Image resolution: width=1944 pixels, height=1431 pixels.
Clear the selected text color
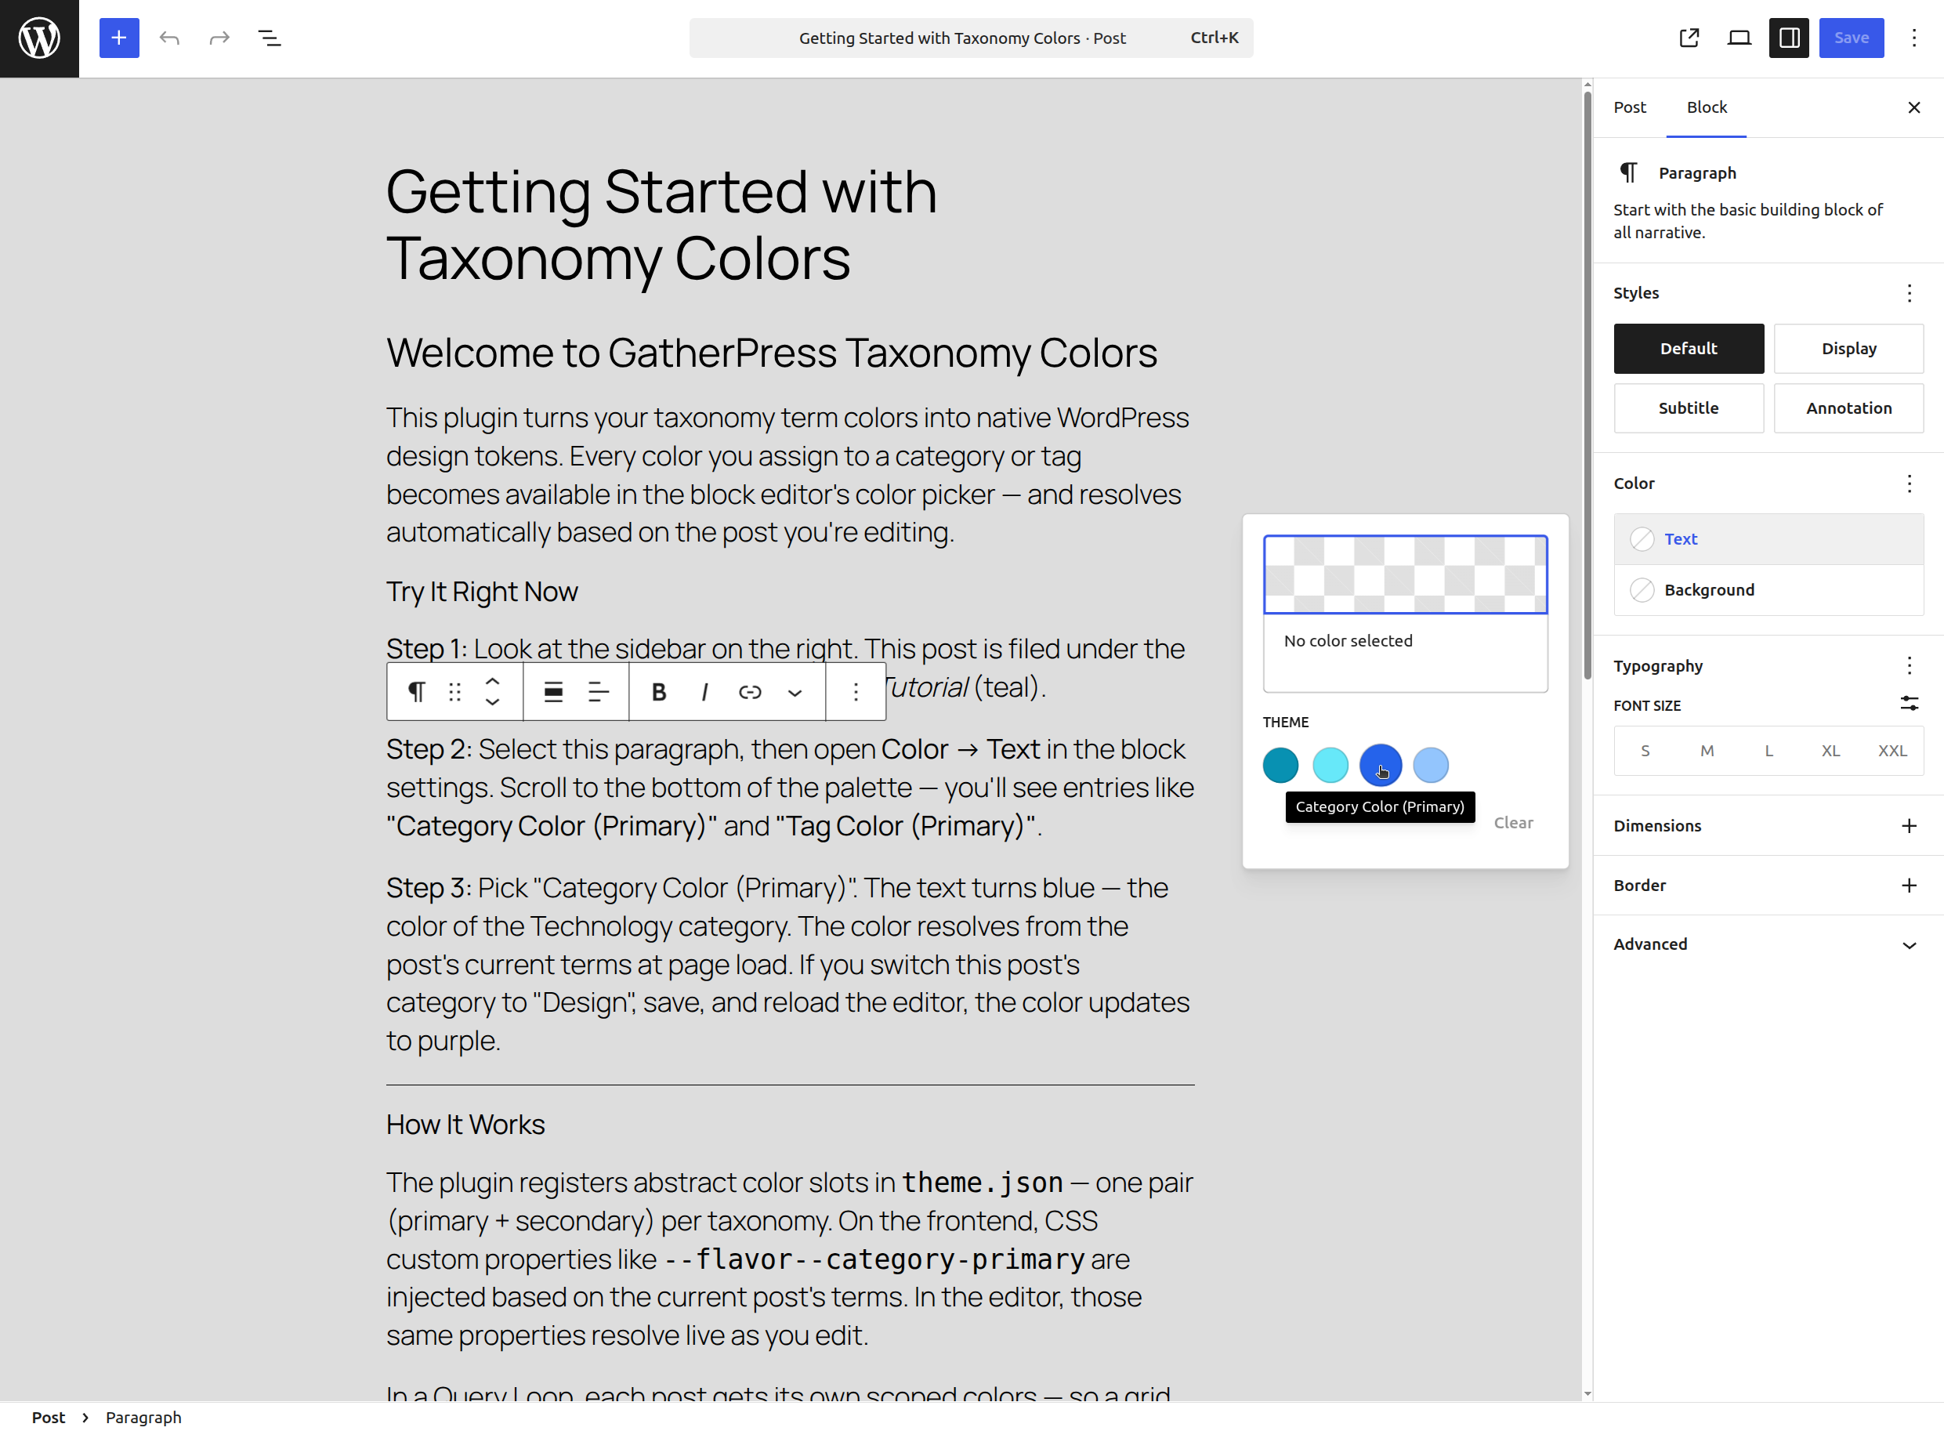(x=1514, y=823)
